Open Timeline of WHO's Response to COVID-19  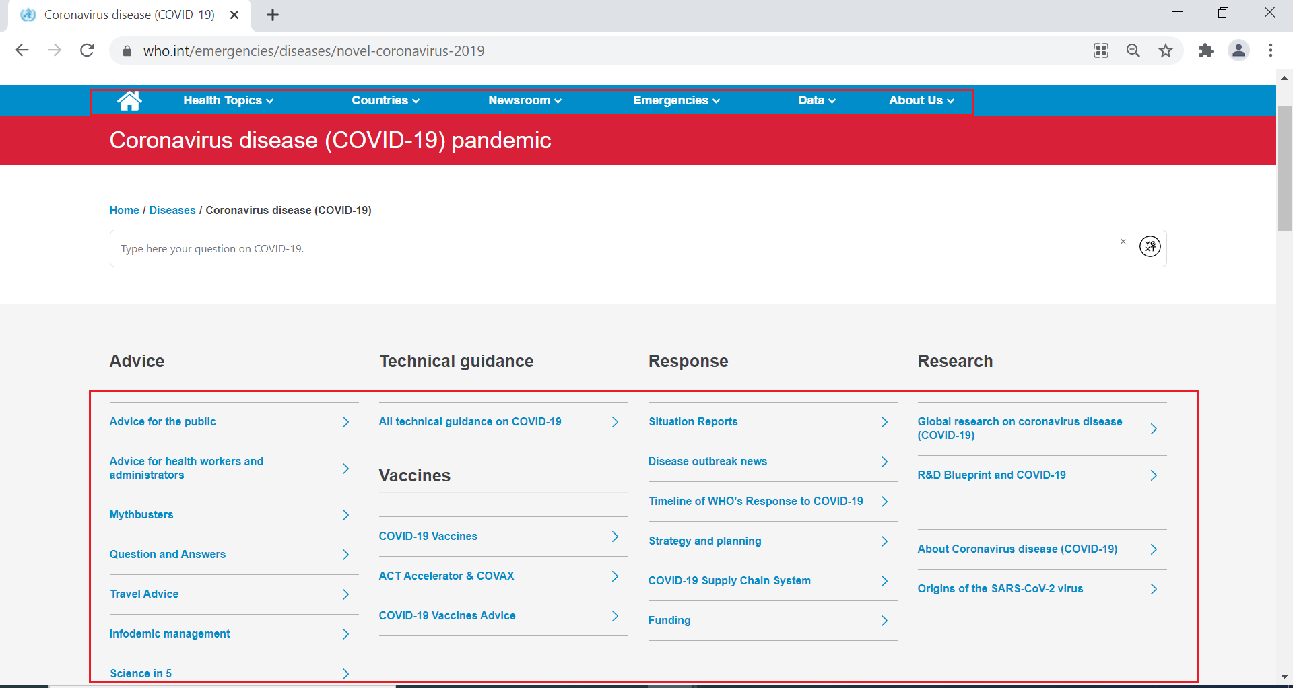tap(756, 501)
